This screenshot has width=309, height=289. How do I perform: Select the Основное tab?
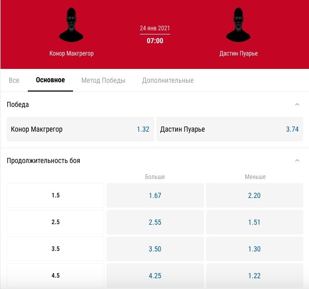(50, 80)
